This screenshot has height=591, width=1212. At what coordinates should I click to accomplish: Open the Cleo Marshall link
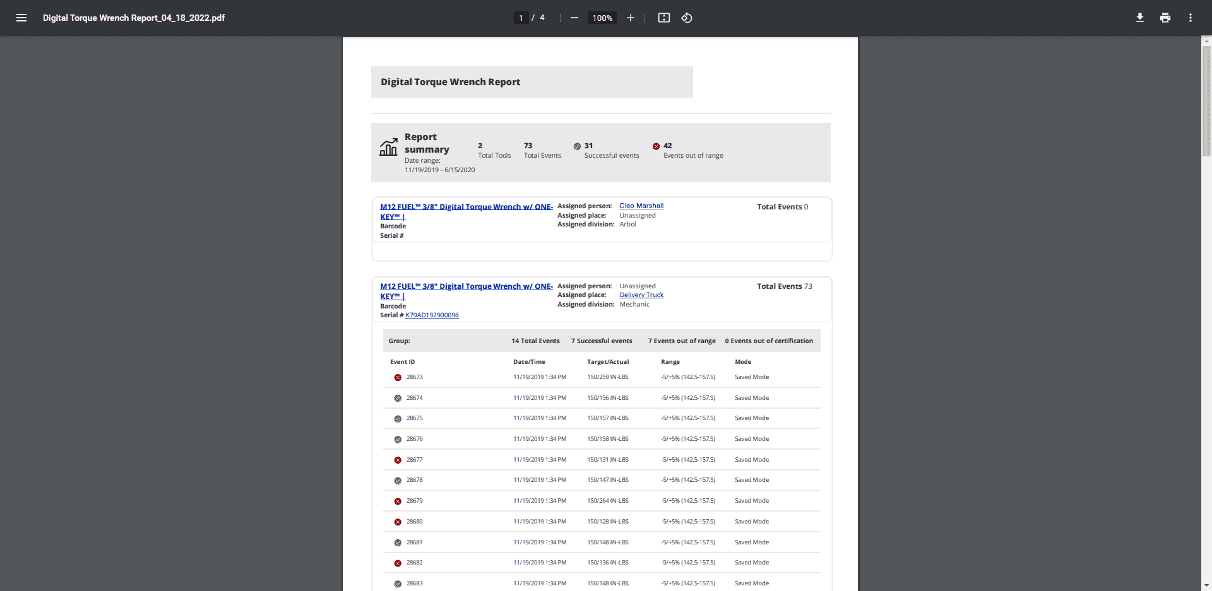pyautogui.click(x=641, y=206)
